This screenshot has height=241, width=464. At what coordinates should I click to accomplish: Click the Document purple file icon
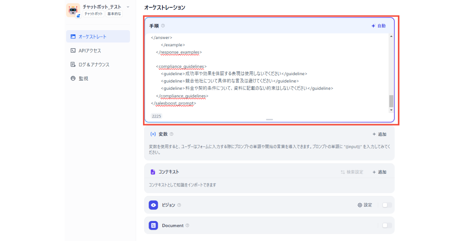tap(153, 225)
